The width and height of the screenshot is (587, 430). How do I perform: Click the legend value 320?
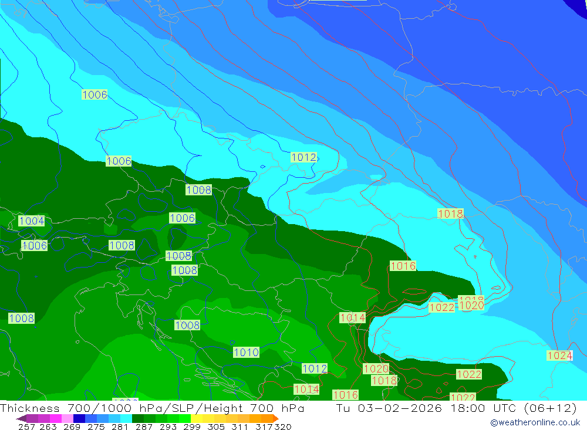pyautogui.click(x=283, y=426)
